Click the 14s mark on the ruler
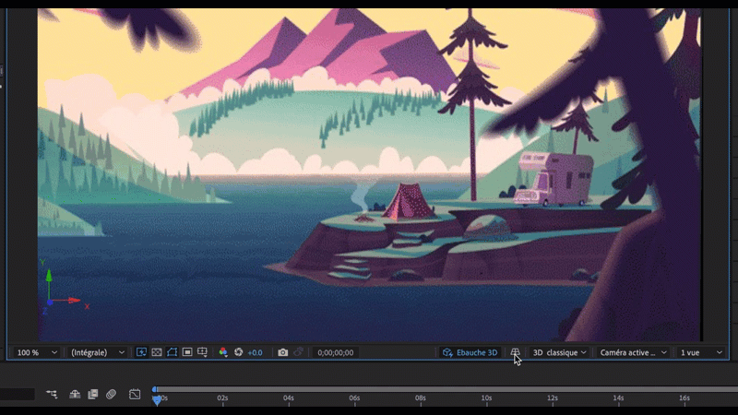 pyautogui.click(x=618, y=398)
